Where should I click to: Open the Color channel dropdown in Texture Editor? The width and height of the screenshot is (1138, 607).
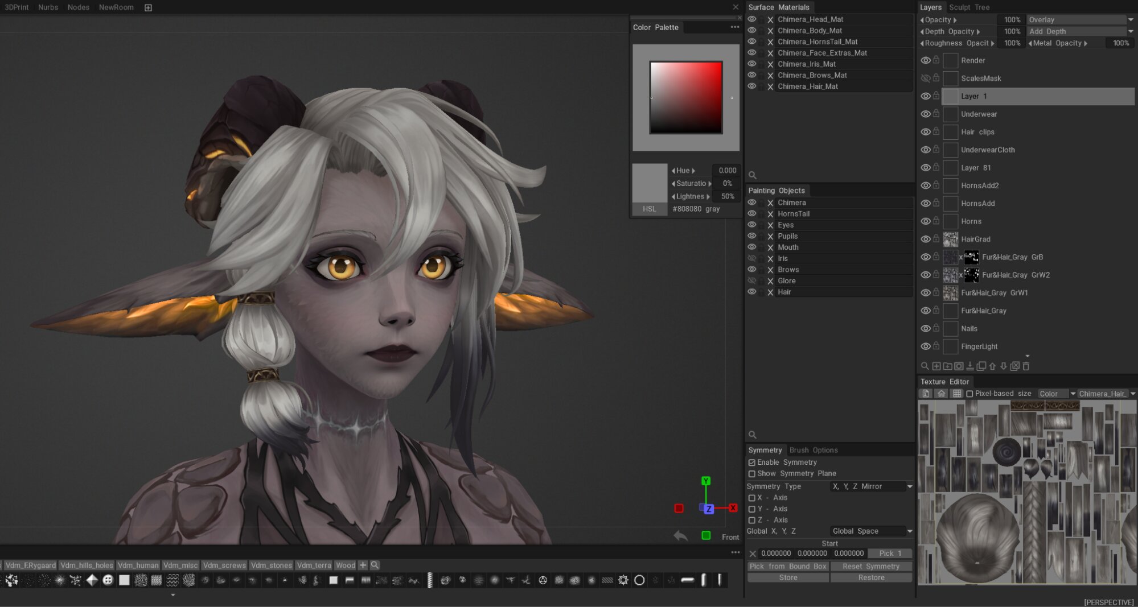(1056, 394)
